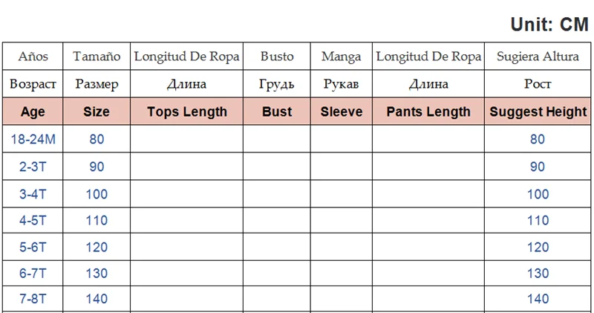Select the "Suggest Height" column header
Image resolution: width=594 pixels, height=313 pixels.
538,112
